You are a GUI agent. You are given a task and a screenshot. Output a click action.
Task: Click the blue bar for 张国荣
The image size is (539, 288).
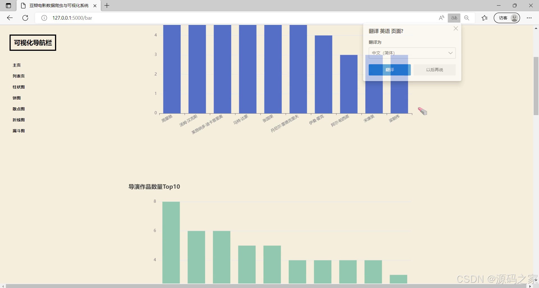tap(273, 69)
